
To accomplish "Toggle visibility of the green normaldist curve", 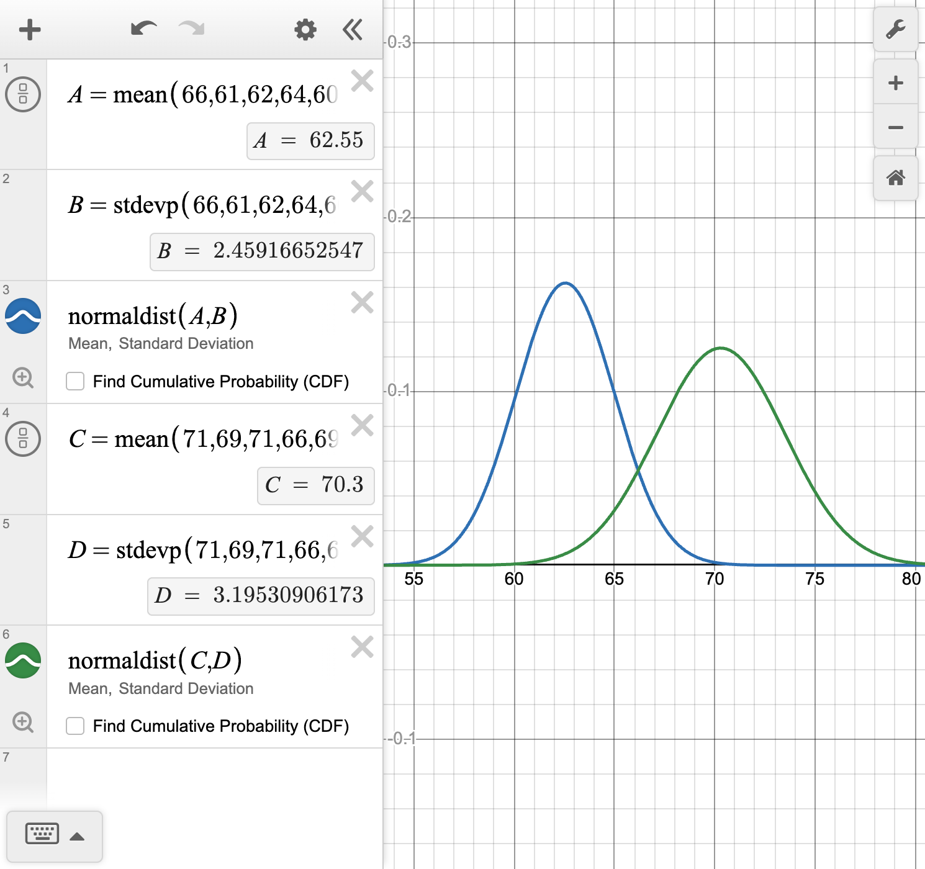I will coord(22,660).
